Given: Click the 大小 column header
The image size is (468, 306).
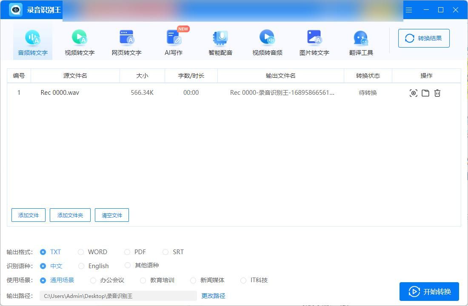Looking at the screenshot, I should [x=142, y=76].
